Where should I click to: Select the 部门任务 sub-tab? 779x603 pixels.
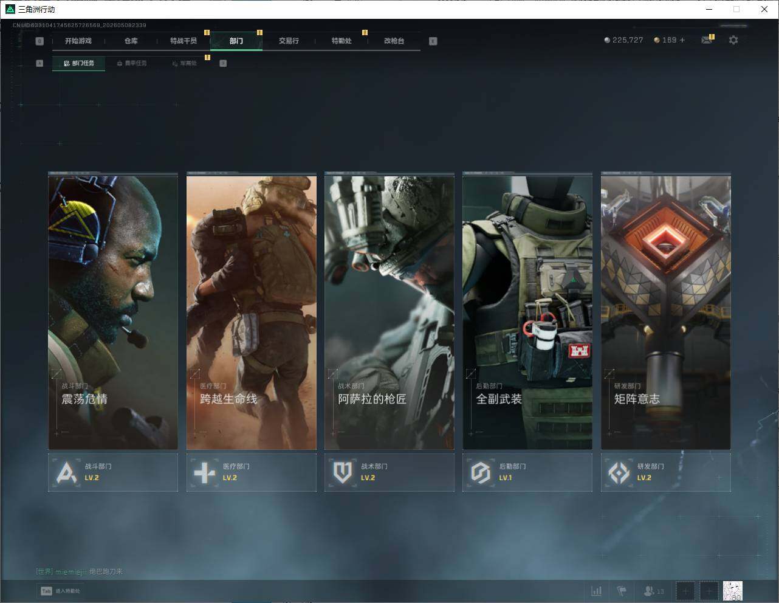[x=78, y=63]
